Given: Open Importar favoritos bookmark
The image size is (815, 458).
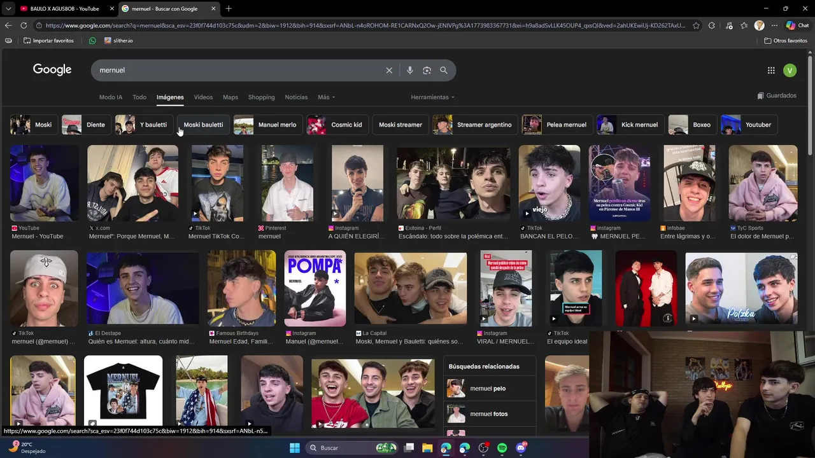Looking at the screenshot, I should (x=48, y=41).
